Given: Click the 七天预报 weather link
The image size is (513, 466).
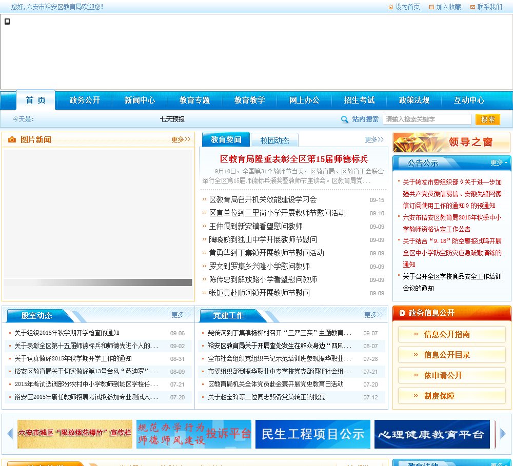Looking at the screenshot, I should click(172, 119).
